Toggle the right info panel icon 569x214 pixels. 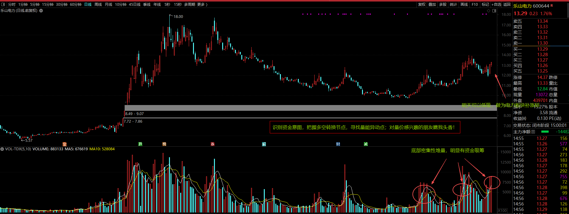pos(494,11)
